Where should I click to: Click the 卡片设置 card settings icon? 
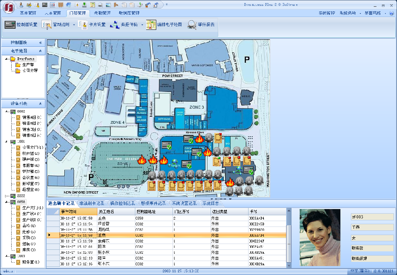click(x=83, y=25)
